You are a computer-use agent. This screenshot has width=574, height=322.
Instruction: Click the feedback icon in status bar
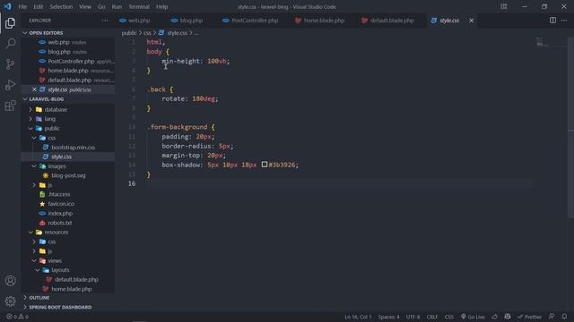(552, 317)
